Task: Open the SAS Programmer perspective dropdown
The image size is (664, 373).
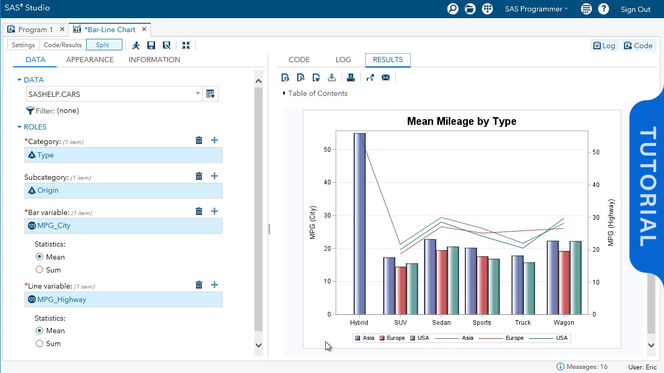Action: [536, 9]
